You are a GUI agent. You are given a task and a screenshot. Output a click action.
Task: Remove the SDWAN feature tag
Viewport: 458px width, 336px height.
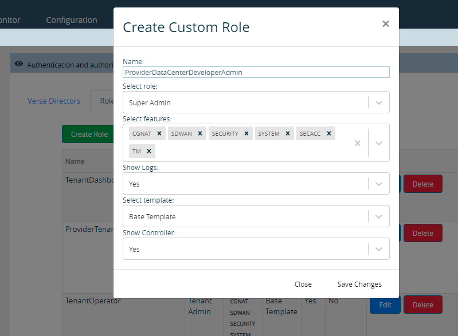point(200,133)
